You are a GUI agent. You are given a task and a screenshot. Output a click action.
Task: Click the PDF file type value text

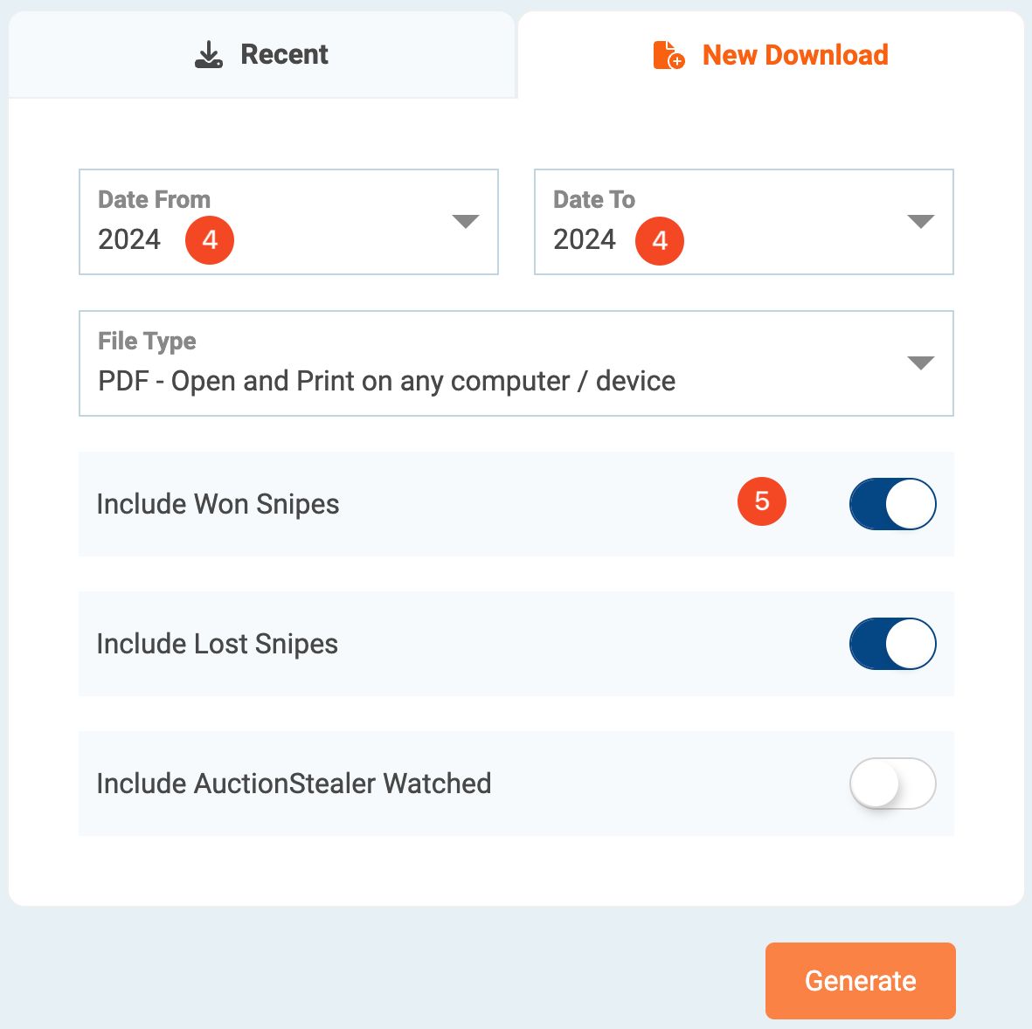[x=387, y=382]
